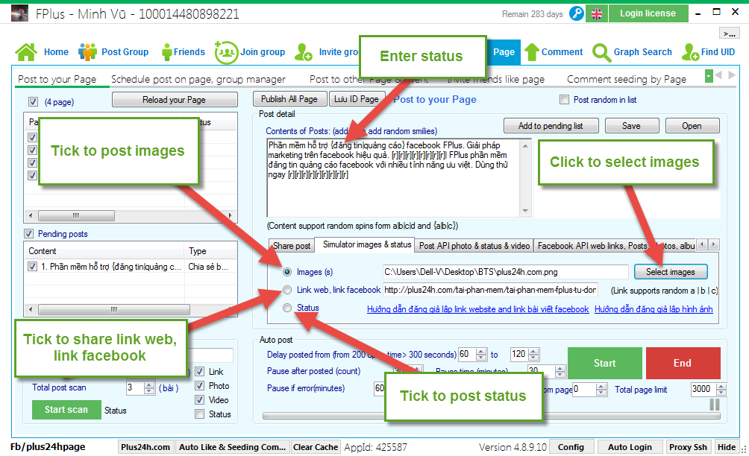The width and height of the screenshot is (749, 456).
Task: Toggle the '(4 page)' select-all checkbox
Action: (x=33, y=101)
